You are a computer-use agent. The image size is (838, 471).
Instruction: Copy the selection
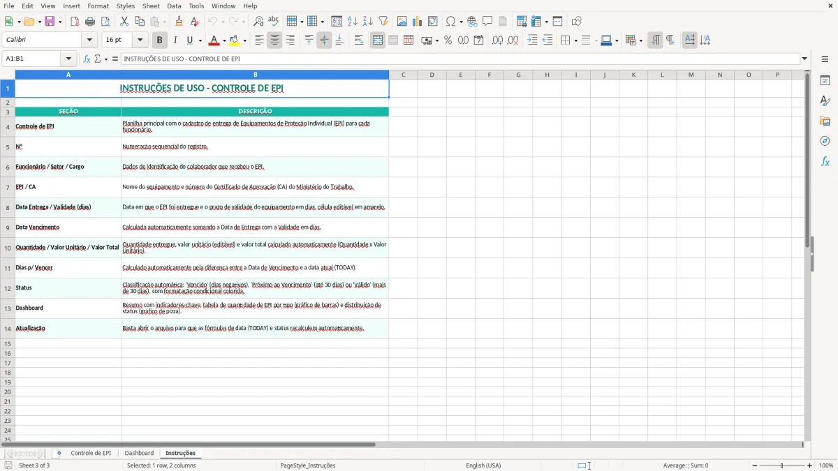point(139,22)
